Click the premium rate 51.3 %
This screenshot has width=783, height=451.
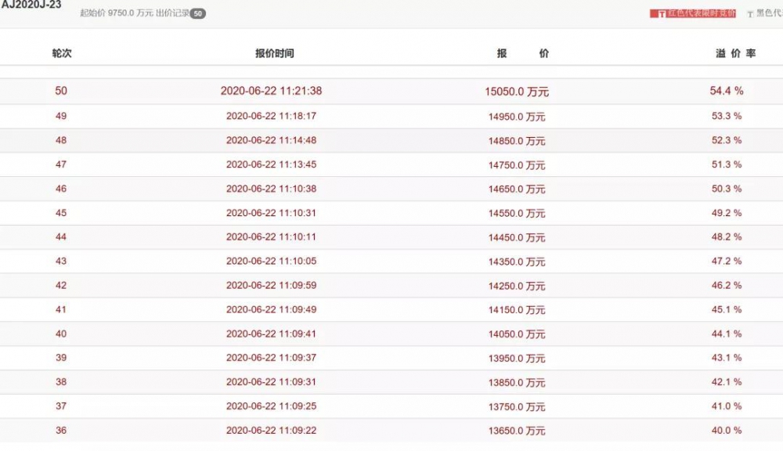[x=727, y=164]
